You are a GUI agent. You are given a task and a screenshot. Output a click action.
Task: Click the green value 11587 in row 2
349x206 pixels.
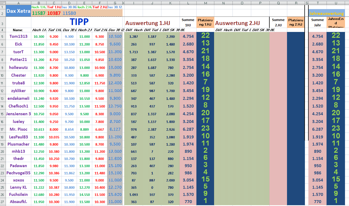39,13
